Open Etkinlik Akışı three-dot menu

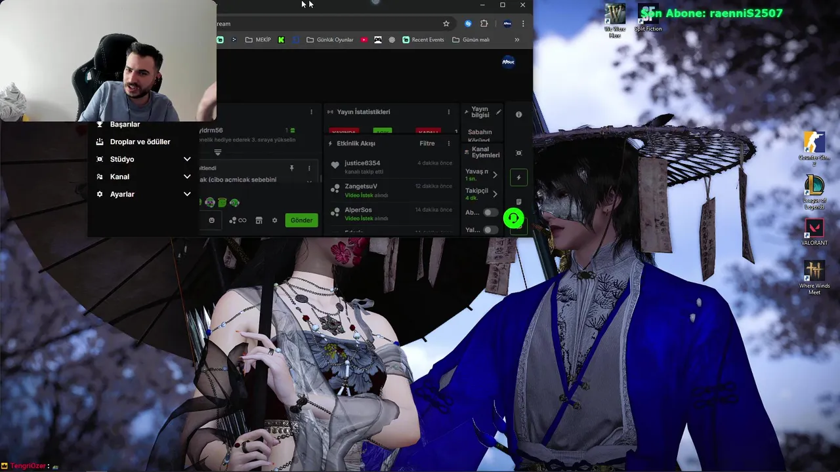[x=449, y=144]
